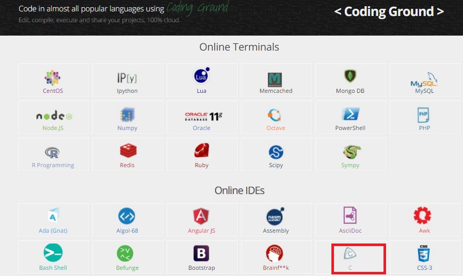Open the Node.JS logo tile

[54, 116]
